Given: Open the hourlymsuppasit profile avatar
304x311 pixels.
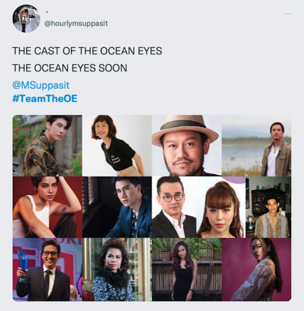Looking at the screenshot, I should tap(26, 19).
